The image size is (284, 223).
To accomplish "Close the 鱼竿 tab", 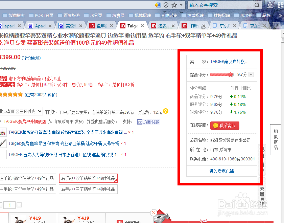I will pyautogui.click(x=112, y=26).
